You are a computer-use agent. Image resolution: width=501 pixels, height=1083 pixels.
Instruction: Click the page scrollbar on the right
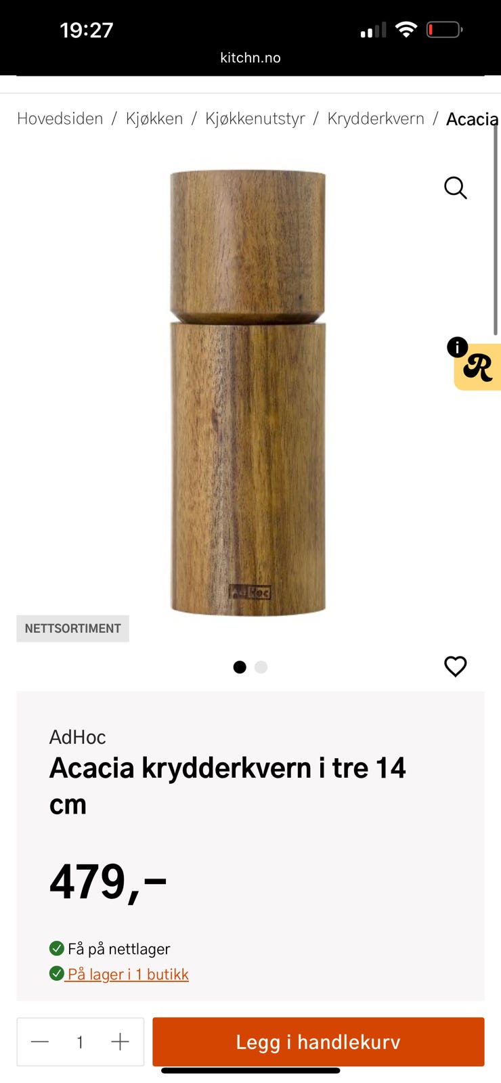pos(496,230)
